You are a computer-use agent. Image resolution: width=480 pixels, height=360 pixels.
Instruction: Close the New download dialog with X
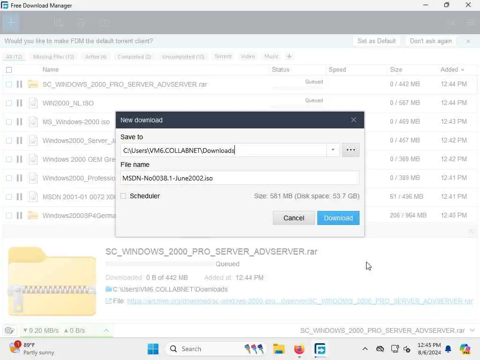[x=353, y=120]
